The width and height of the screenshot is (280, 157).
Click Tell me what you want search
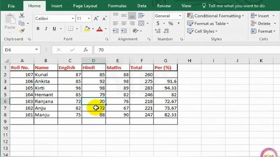point(234,6)
